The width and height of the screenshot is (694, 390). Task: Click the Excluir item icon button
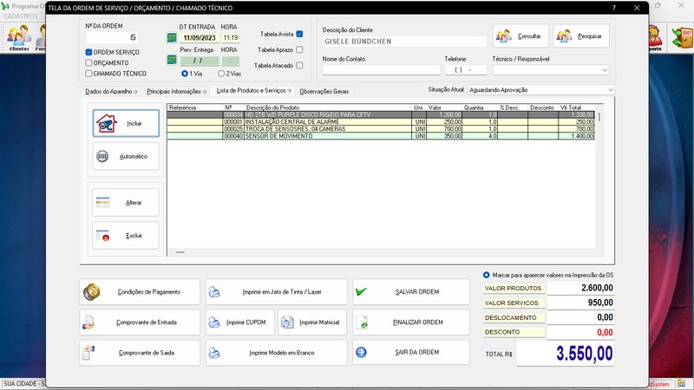point(126,236)
